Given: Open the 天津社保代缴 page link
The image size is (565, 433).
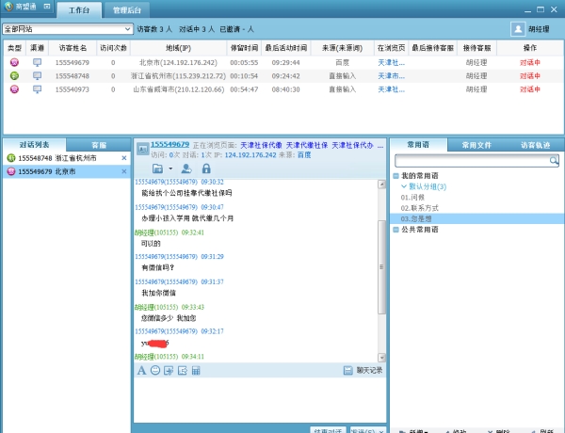Looking at the screenshot, I should 261,145.
